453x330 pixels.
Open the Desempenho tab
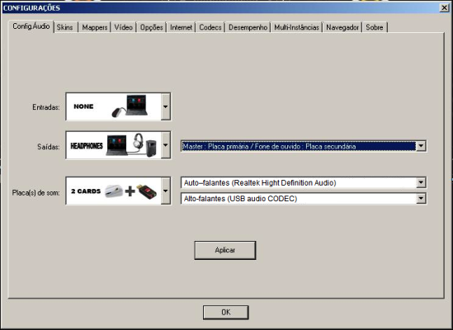[x=248, y=27]
